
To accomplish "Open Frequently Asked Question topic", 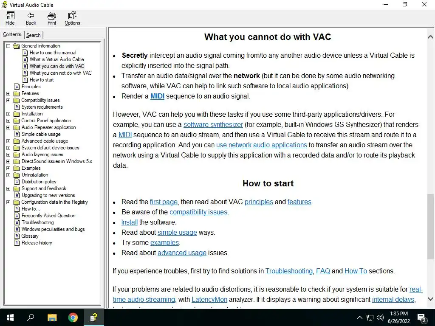I will coord(48,216).
